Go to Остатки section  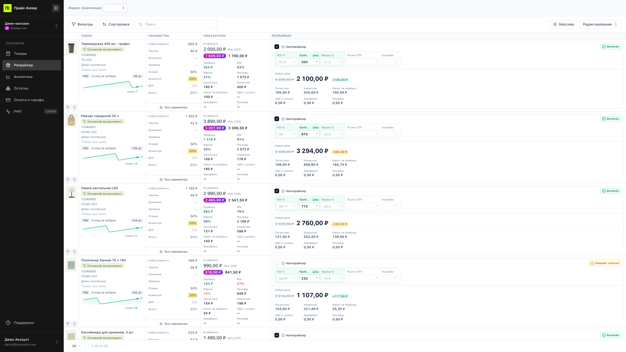[32, 88]
